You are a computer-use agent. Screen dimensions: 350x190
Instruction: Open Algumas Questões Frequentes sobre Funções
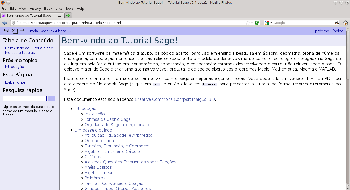click(130, 162)
